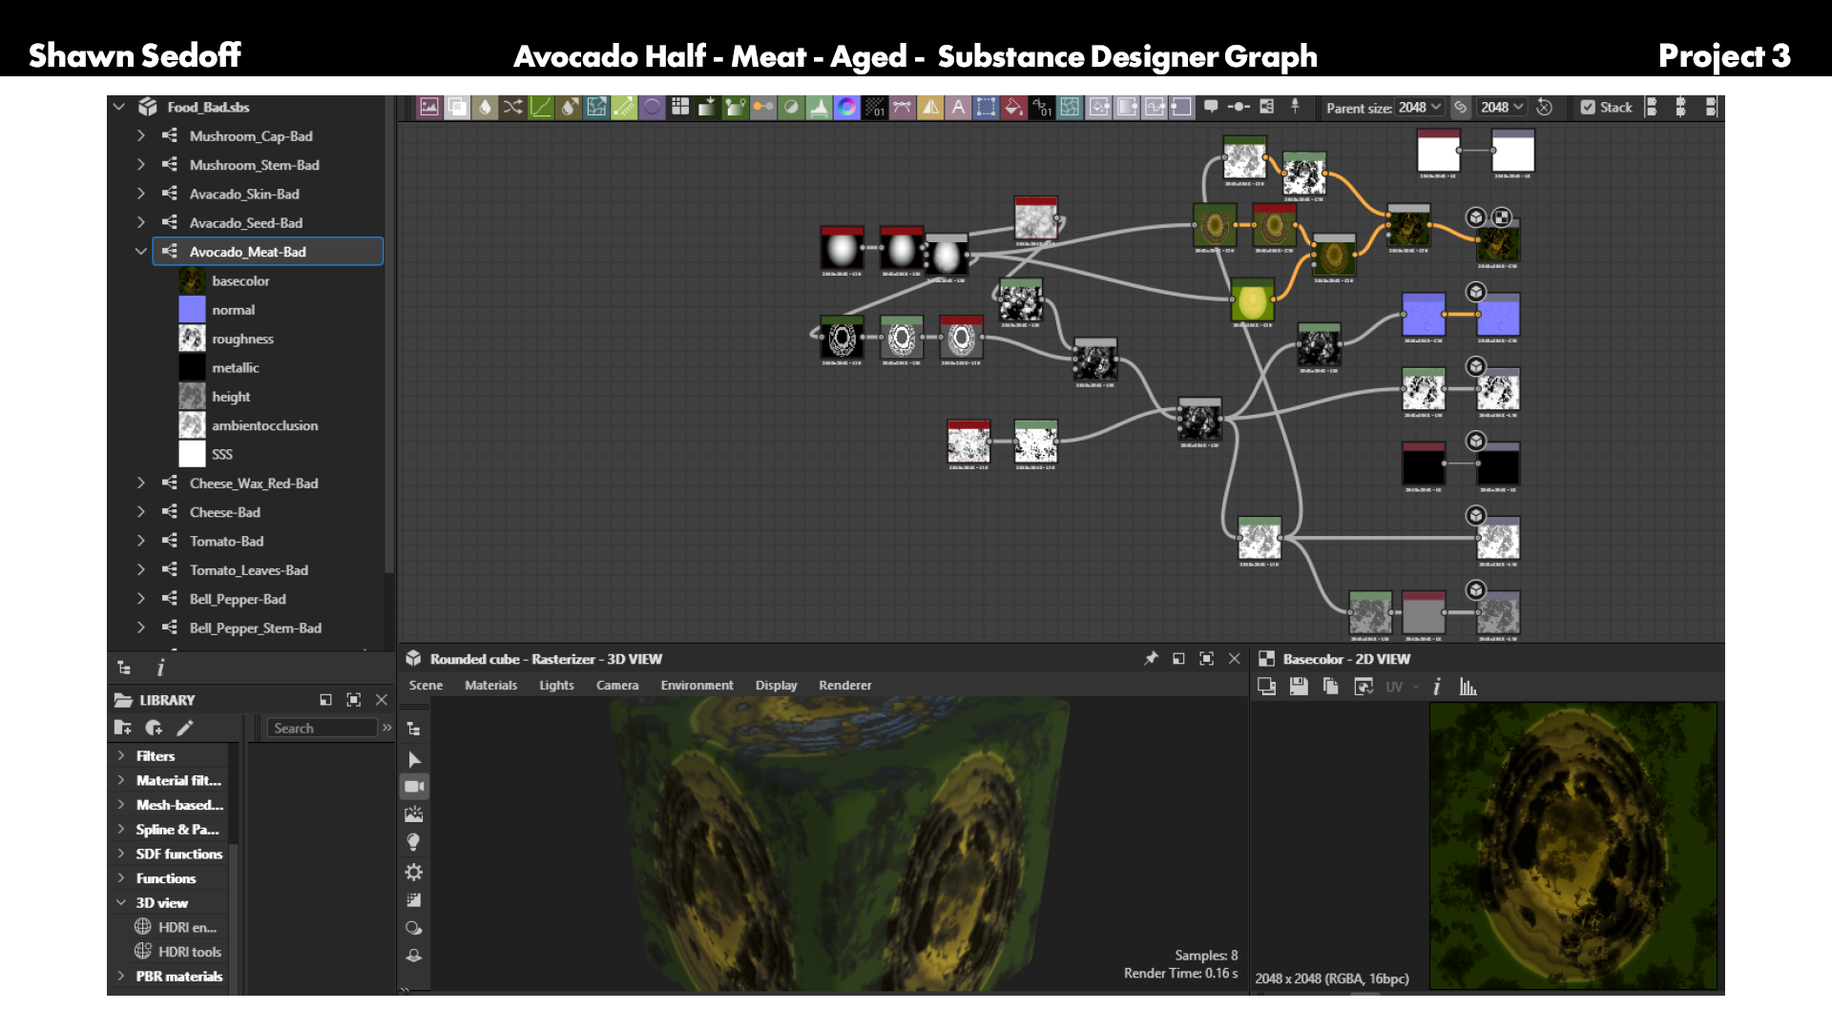The height and width of the screenshot is (1030, 1832).
Task: Select the HDRI tools library item
Action: coord(189,951)
